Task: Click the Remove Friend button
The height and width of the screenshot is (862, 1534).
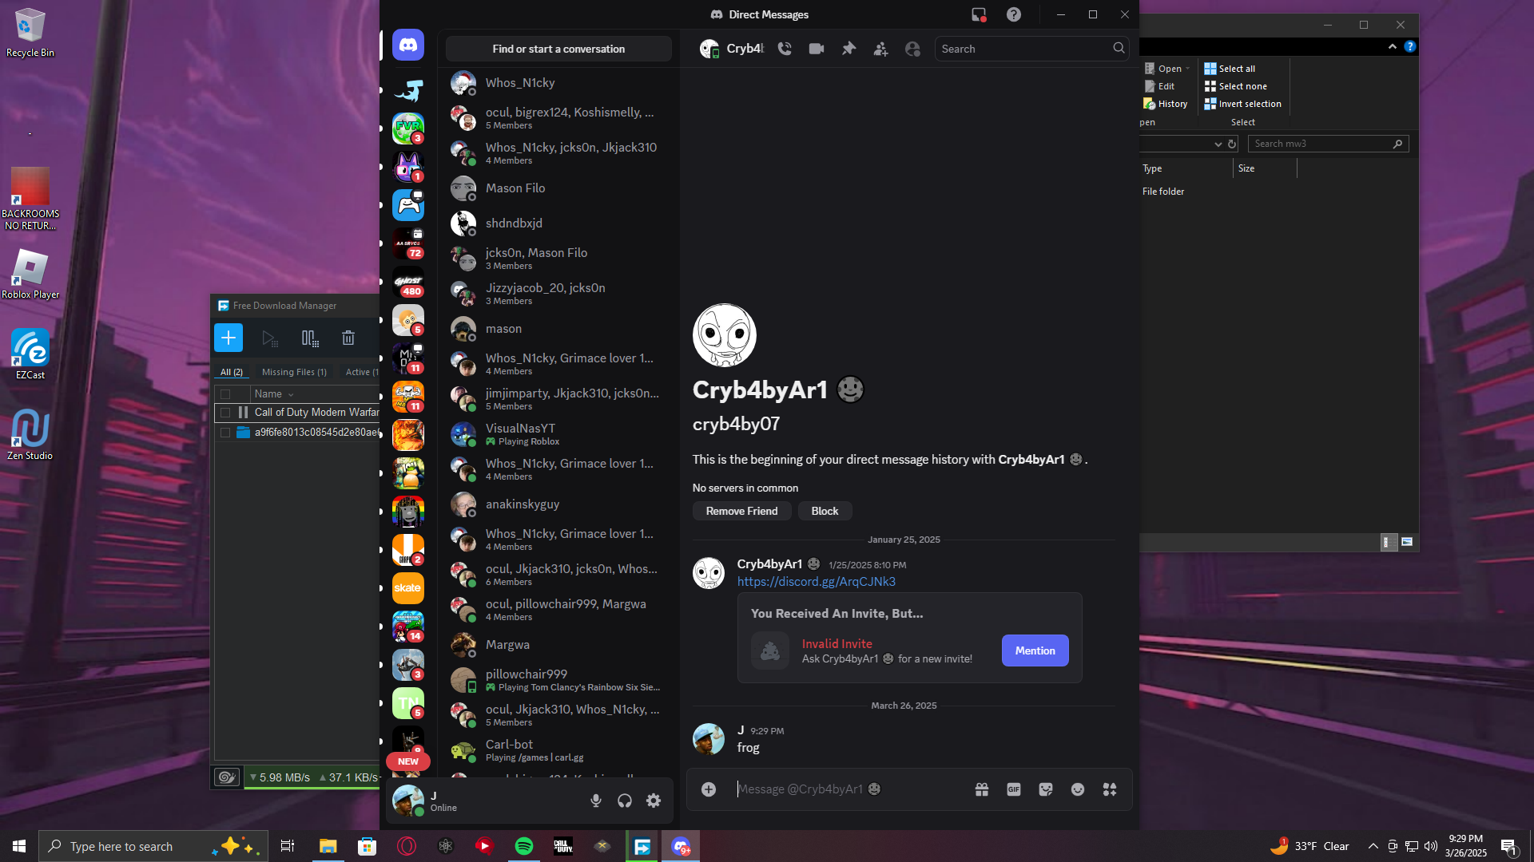Action: coord(741,511)
